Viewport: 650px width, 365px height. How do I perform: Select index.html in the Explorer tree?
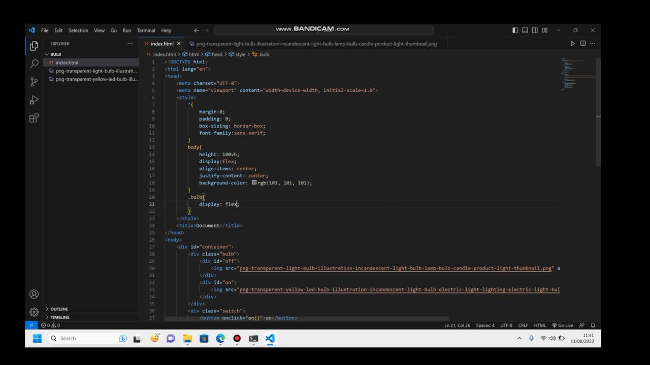[90, 62]
